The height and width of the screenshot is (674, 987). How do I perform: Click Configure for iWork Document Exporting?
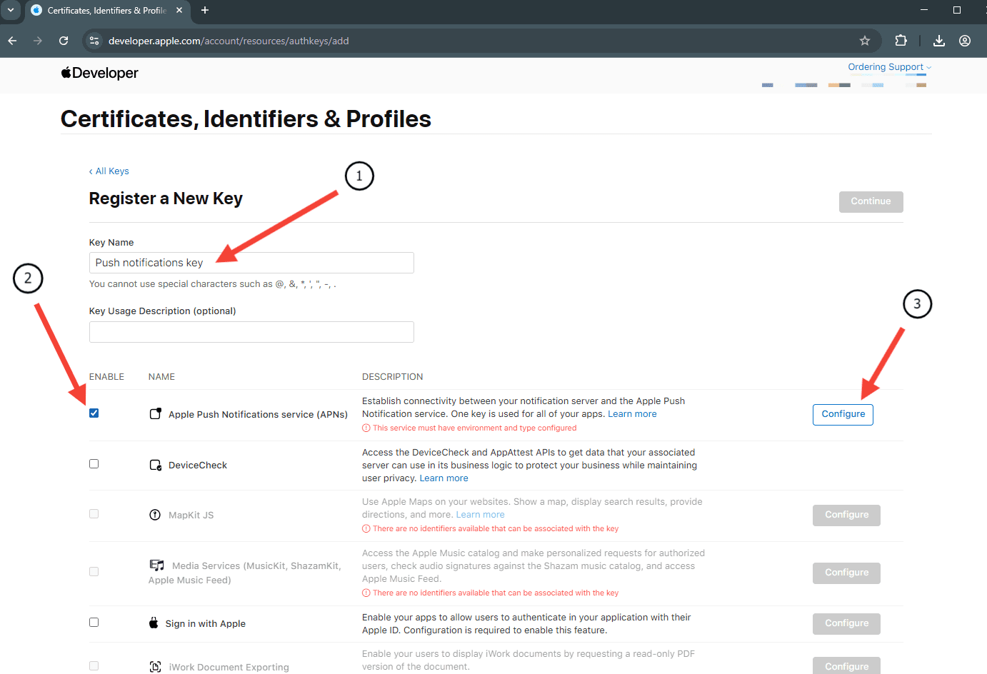click(846, 665)
